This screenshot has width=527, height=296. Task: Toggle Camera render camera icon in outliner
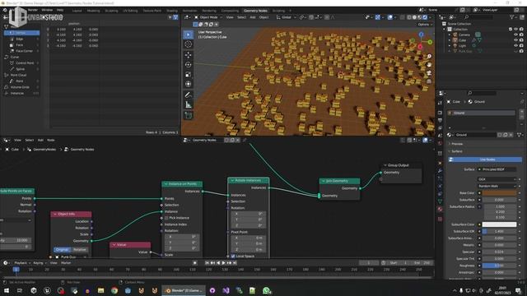pyautogui.click(x=521, y=35)
